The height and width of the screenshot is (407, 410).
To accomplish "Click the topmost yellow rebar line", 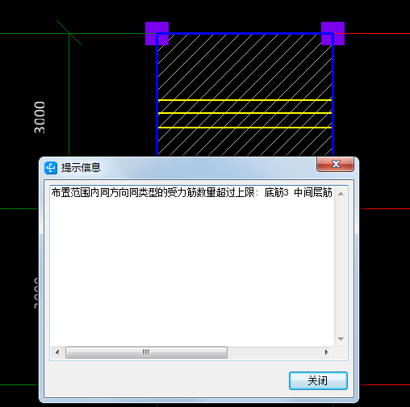I will coord(245,100).
